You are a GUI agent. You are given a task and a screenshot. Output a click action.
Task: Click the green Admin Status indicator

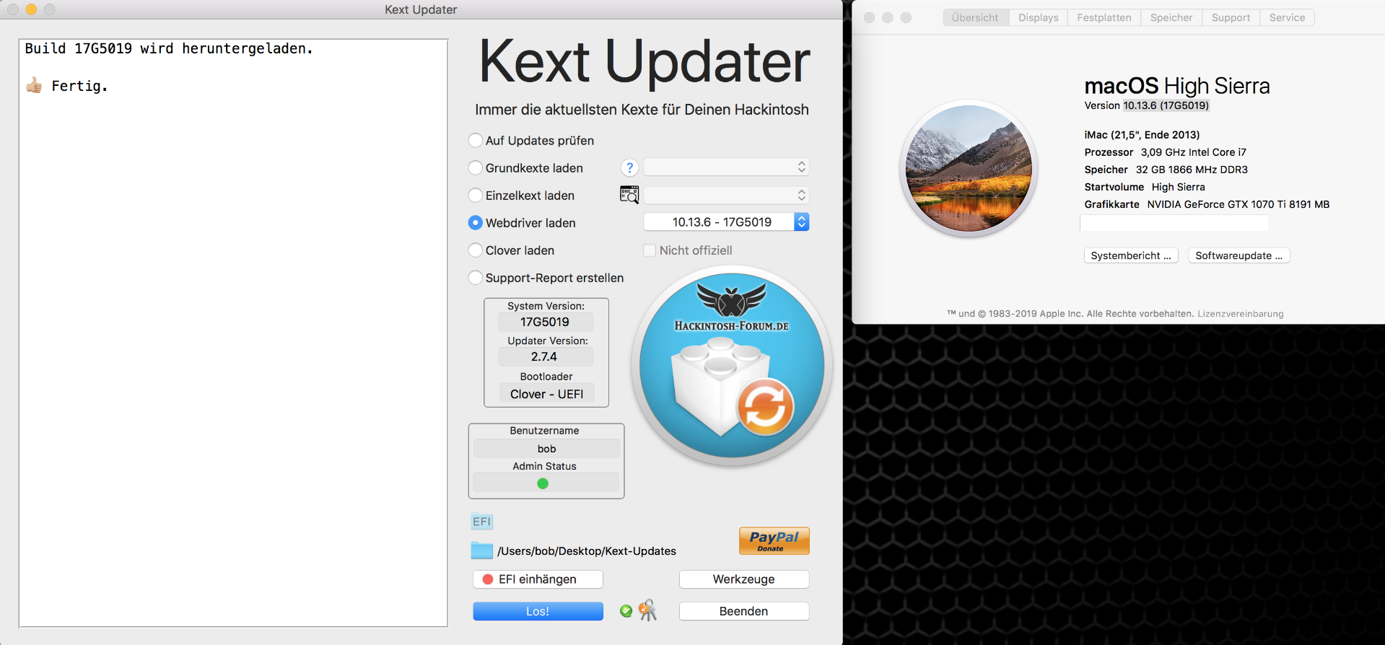(543, 483)
